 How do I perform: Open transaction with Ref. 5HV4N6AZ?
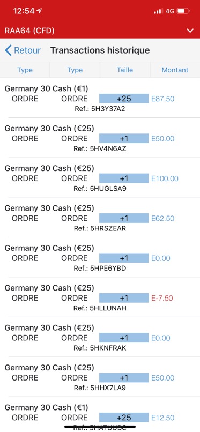(x=100, y=149)
